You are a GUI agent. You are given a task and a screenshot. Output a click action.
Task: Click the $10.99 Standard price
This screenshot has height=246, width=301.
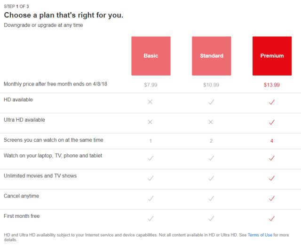coord(211,85)
